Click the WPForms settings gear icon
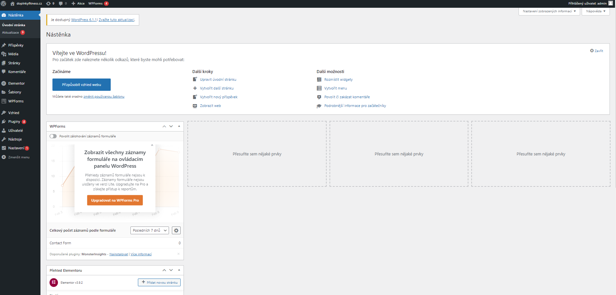This screenshot has width=616, height=295. coord(176,230)
